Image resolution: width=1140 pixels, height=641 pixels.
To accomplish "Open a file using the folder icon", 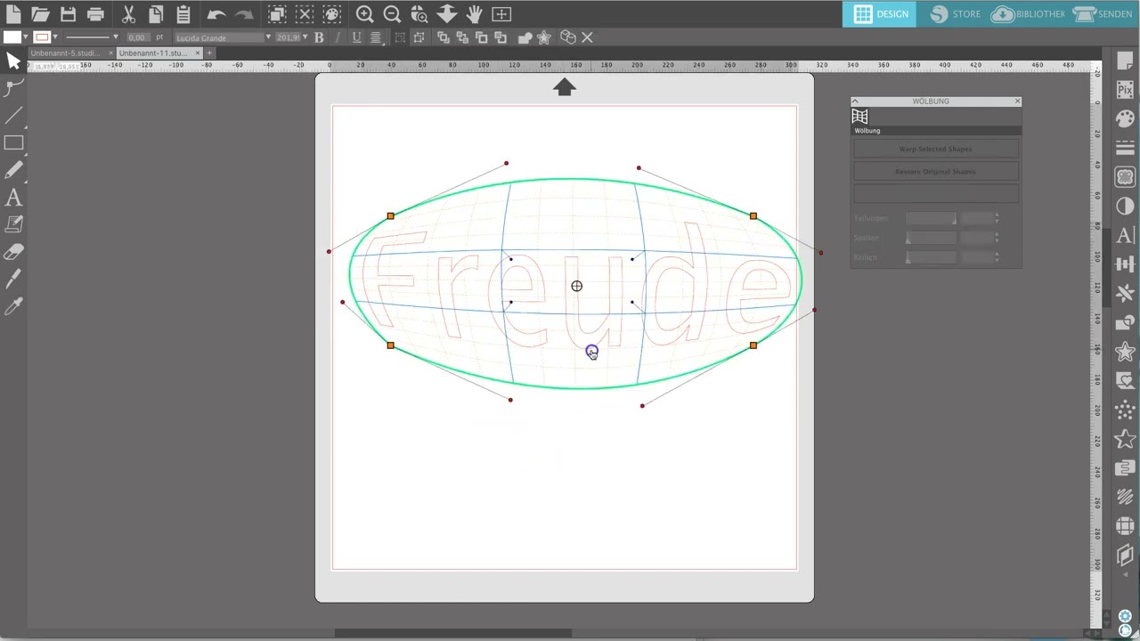I will coord(40,14).
